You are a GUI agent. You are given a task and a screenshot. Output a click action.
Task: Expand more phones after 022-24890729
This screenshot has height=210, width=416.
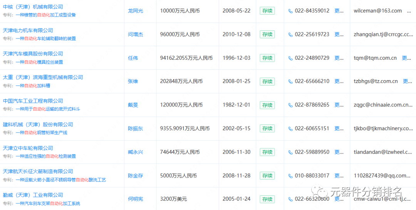(339, 58)
